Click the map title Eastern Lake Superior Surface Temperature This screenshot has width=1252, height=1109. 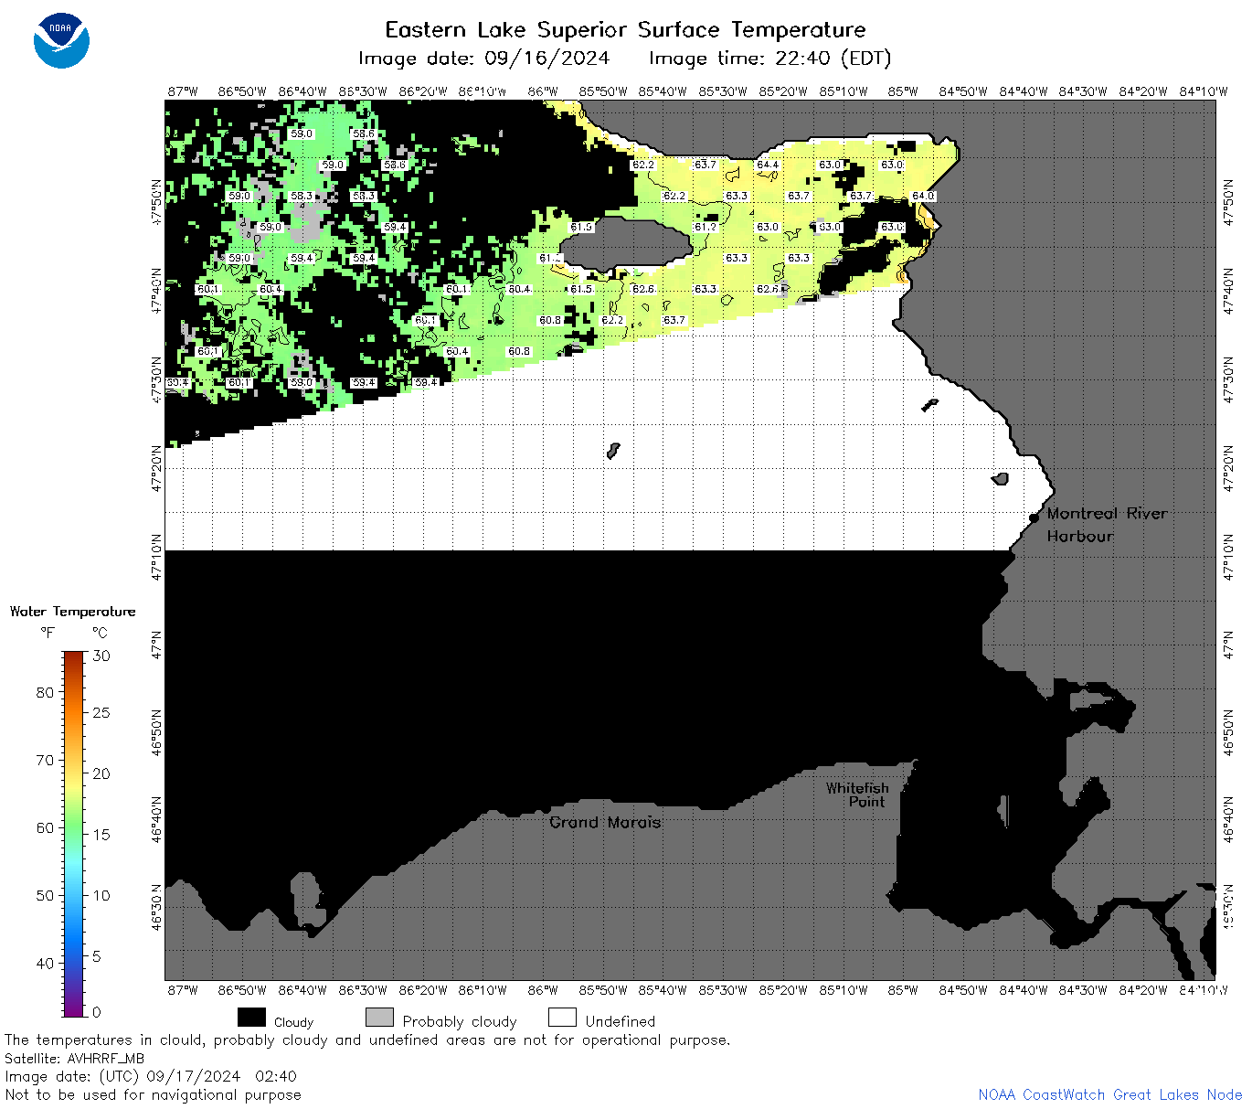(x=625, y=30)
